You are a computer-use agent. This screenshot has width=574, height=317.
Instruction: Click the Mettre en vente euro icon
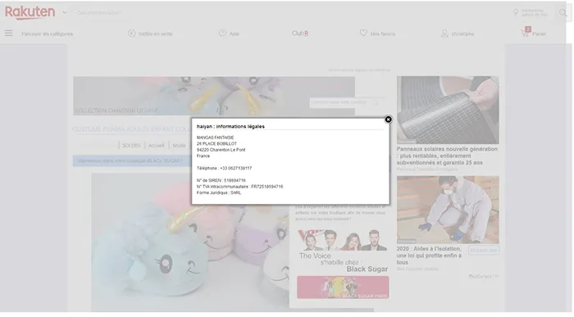tap(131, 34)
